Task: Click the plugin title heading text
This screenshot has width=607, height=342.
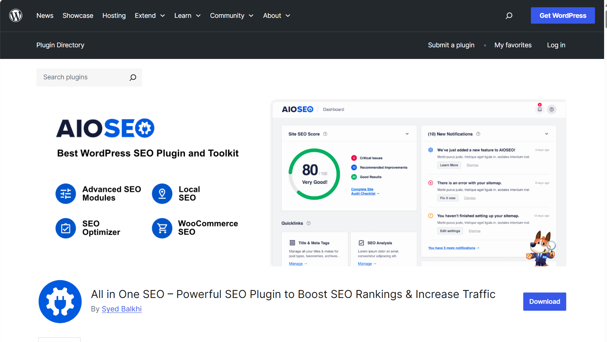Action: [293, 294]
